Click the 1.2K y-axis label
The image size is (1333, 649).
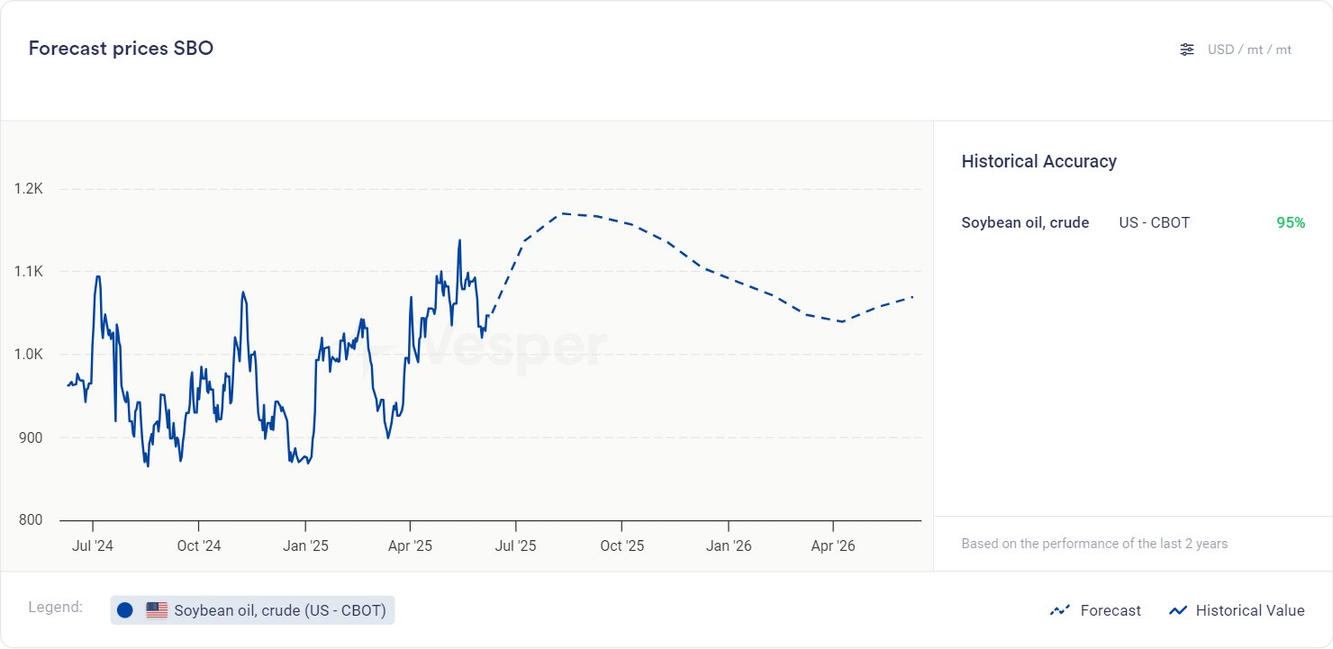coord(29,189)
